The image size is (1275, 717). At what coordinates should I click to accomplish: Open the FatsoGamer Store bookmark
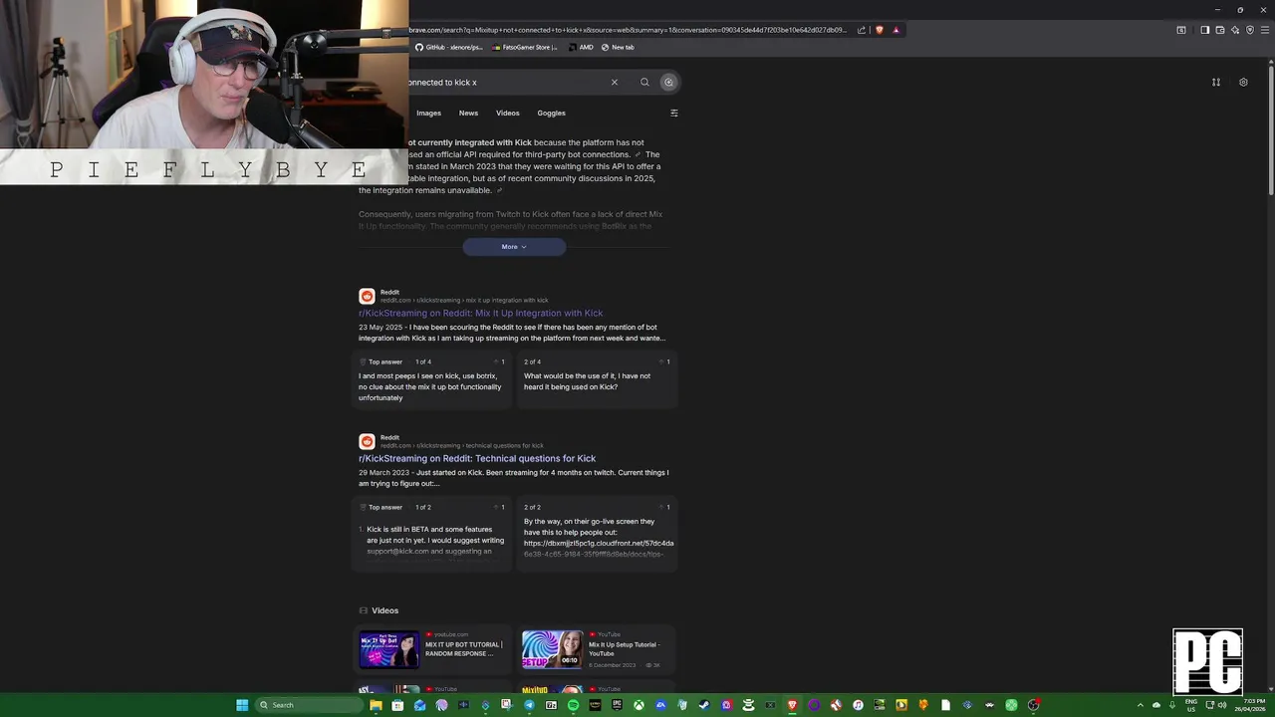[x=524, y=47]
